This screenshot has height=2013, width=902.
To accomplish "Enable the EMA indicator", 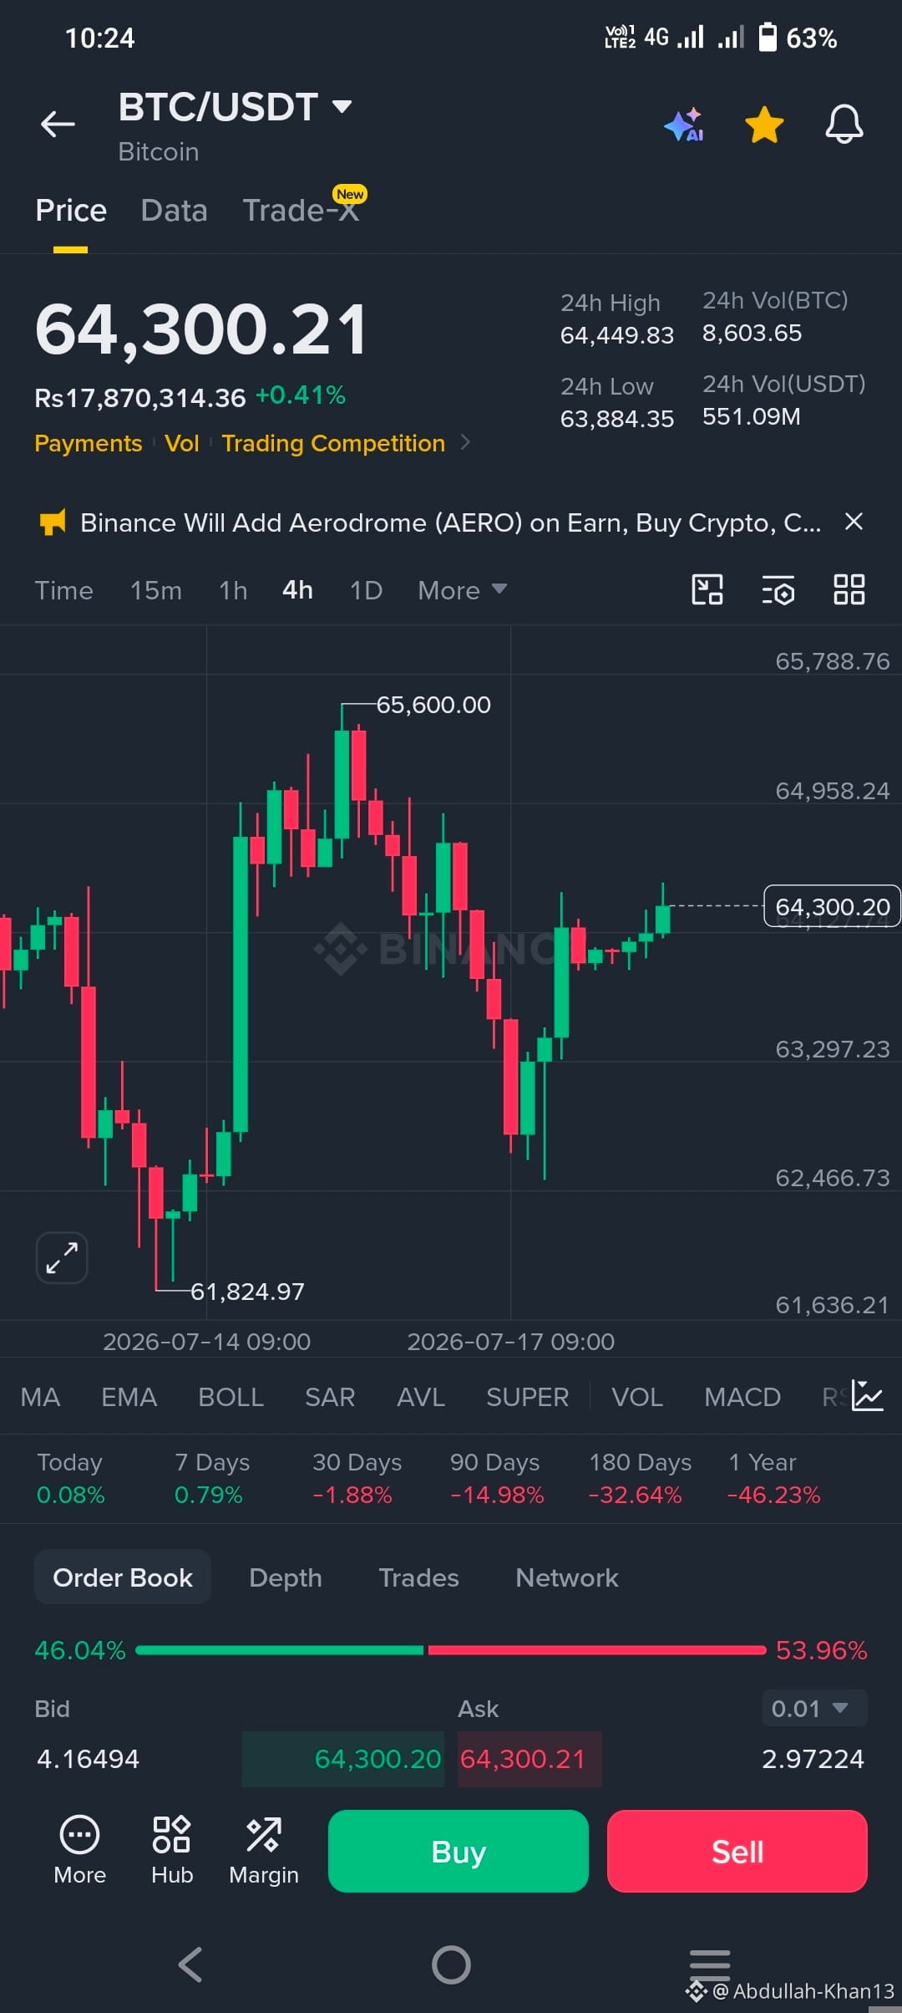I will click(129, 1397).
